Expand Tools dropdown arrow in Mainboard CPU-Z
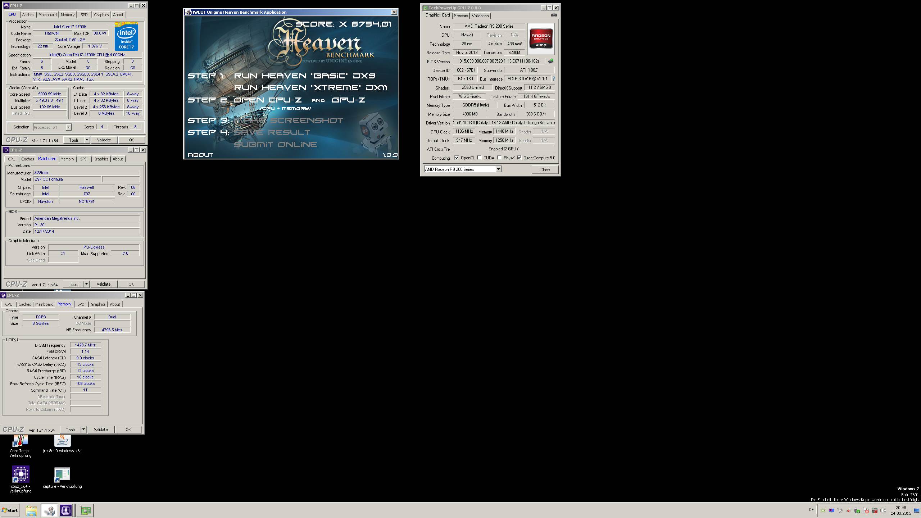The width and height of the screenshot is (921, 518). 86,284
